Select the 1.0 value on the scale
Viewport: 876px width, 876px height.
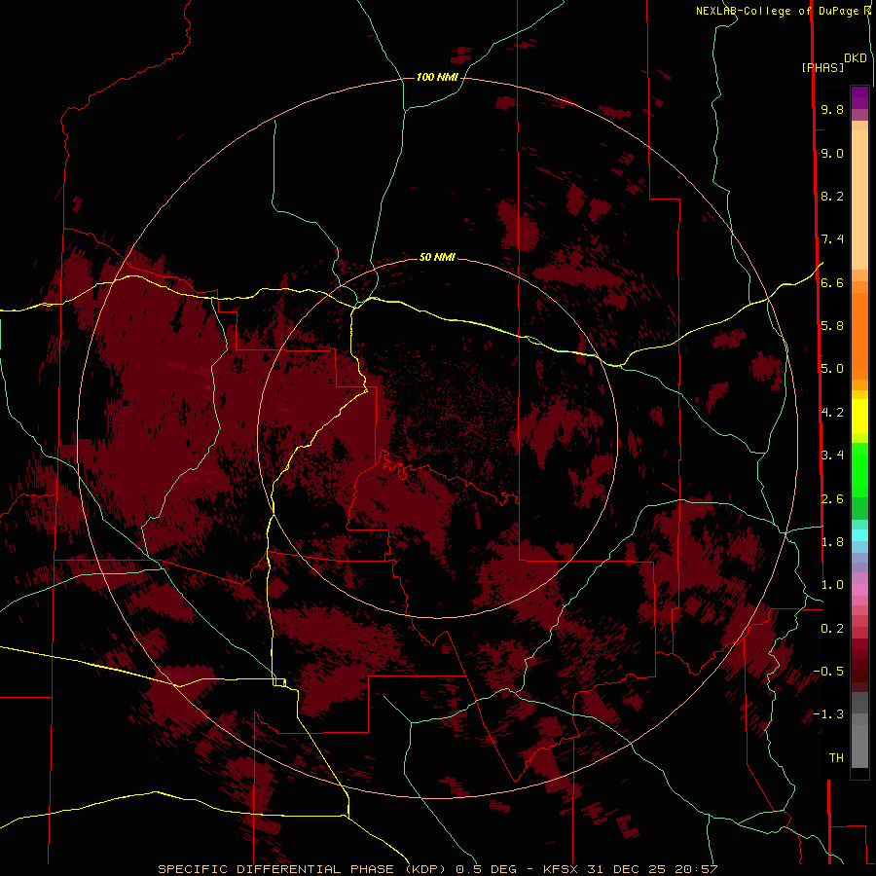coord(832,584)
